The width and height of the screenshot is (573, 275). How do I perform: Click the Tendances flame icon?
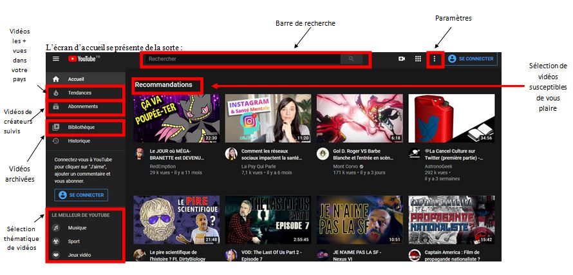pyautogui.click(x=56, y=93)
